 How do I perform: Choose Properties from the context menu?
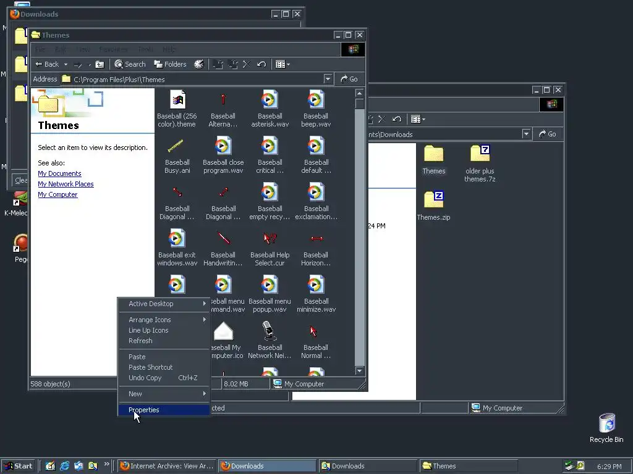(x=164, y=410)
